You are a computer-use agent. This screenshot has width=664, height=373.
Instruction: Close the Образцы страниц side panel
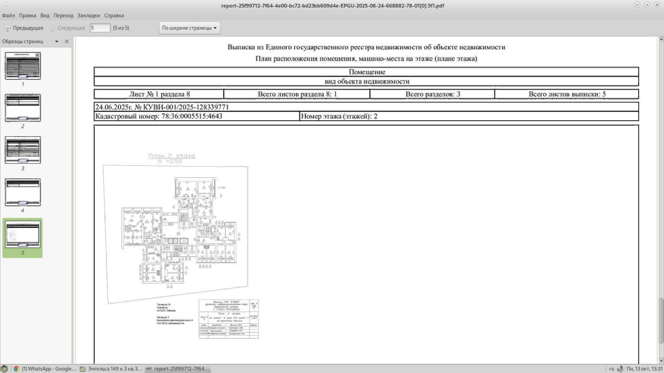pos(66,41)
